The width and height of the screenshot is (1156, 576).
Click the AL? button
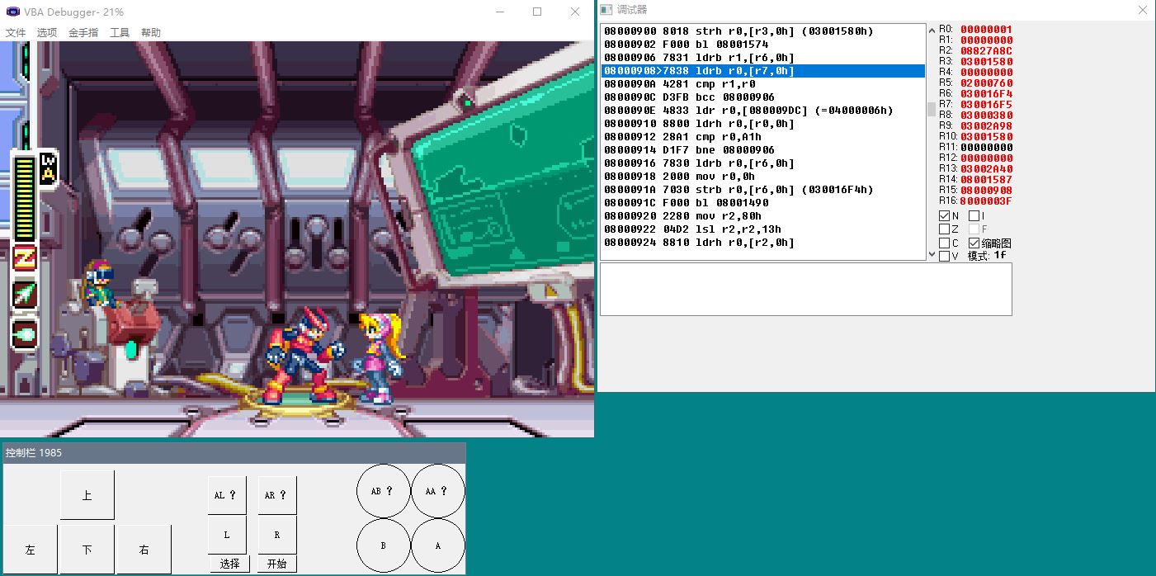click(226, 494)
